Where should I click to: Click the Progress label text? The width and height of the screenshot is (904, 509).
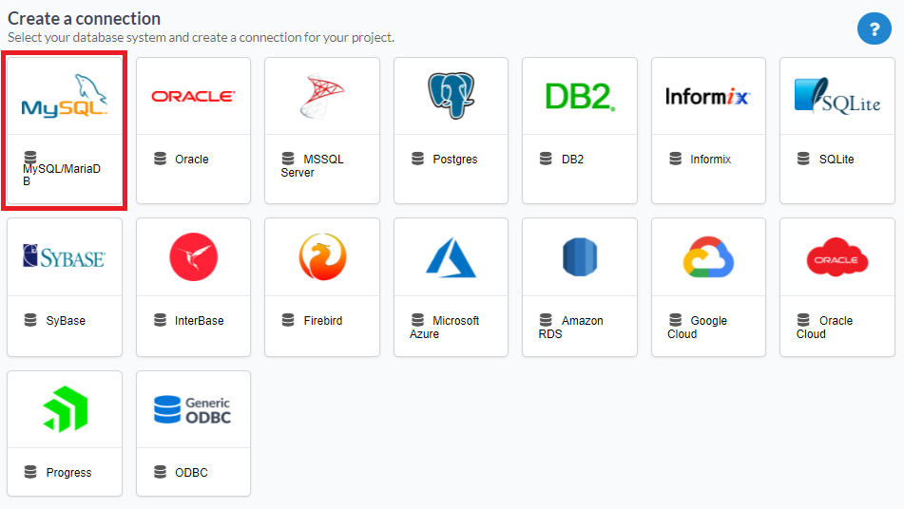click(x=68, y=473)
